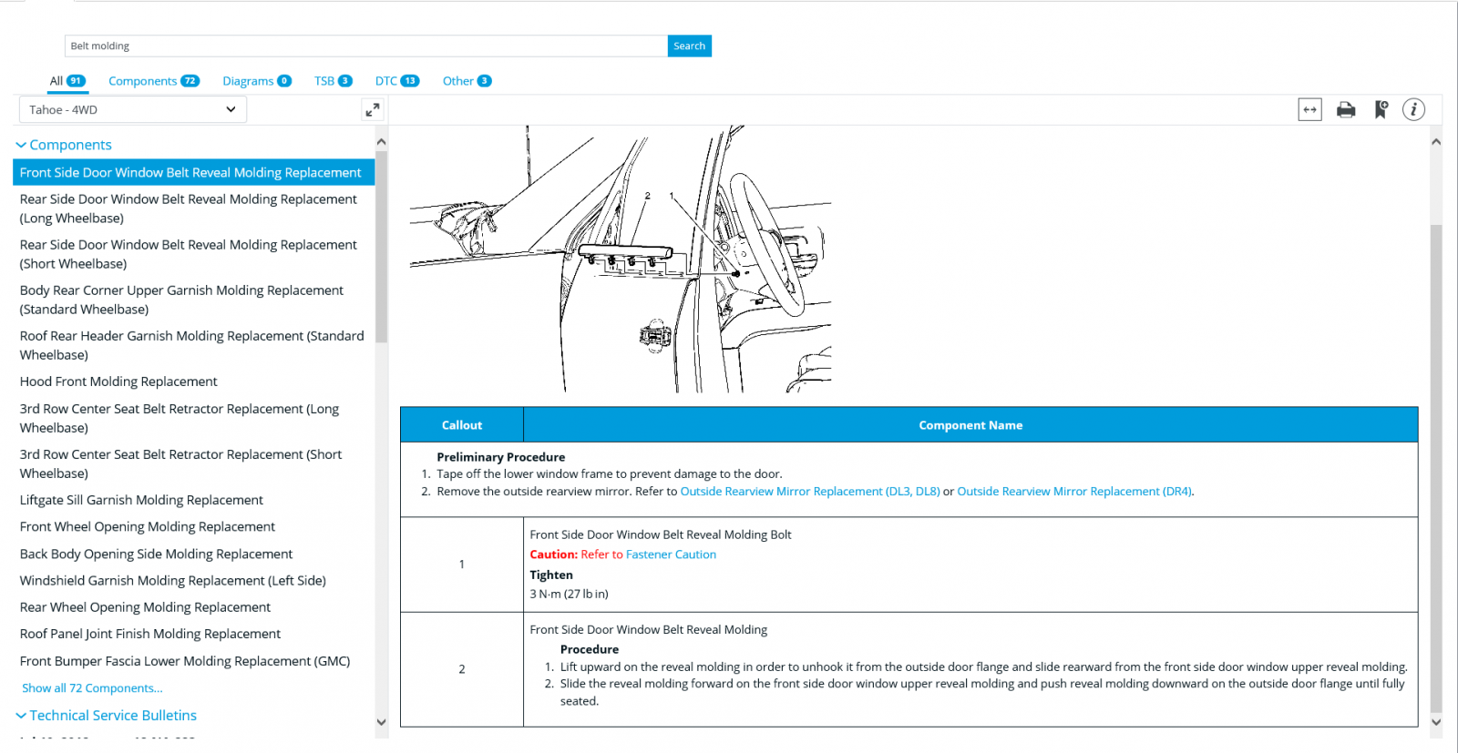This screenshot has width=1458, height=753.
Task: Focus the Belt molding search field
Action: [x=365, y=46]
